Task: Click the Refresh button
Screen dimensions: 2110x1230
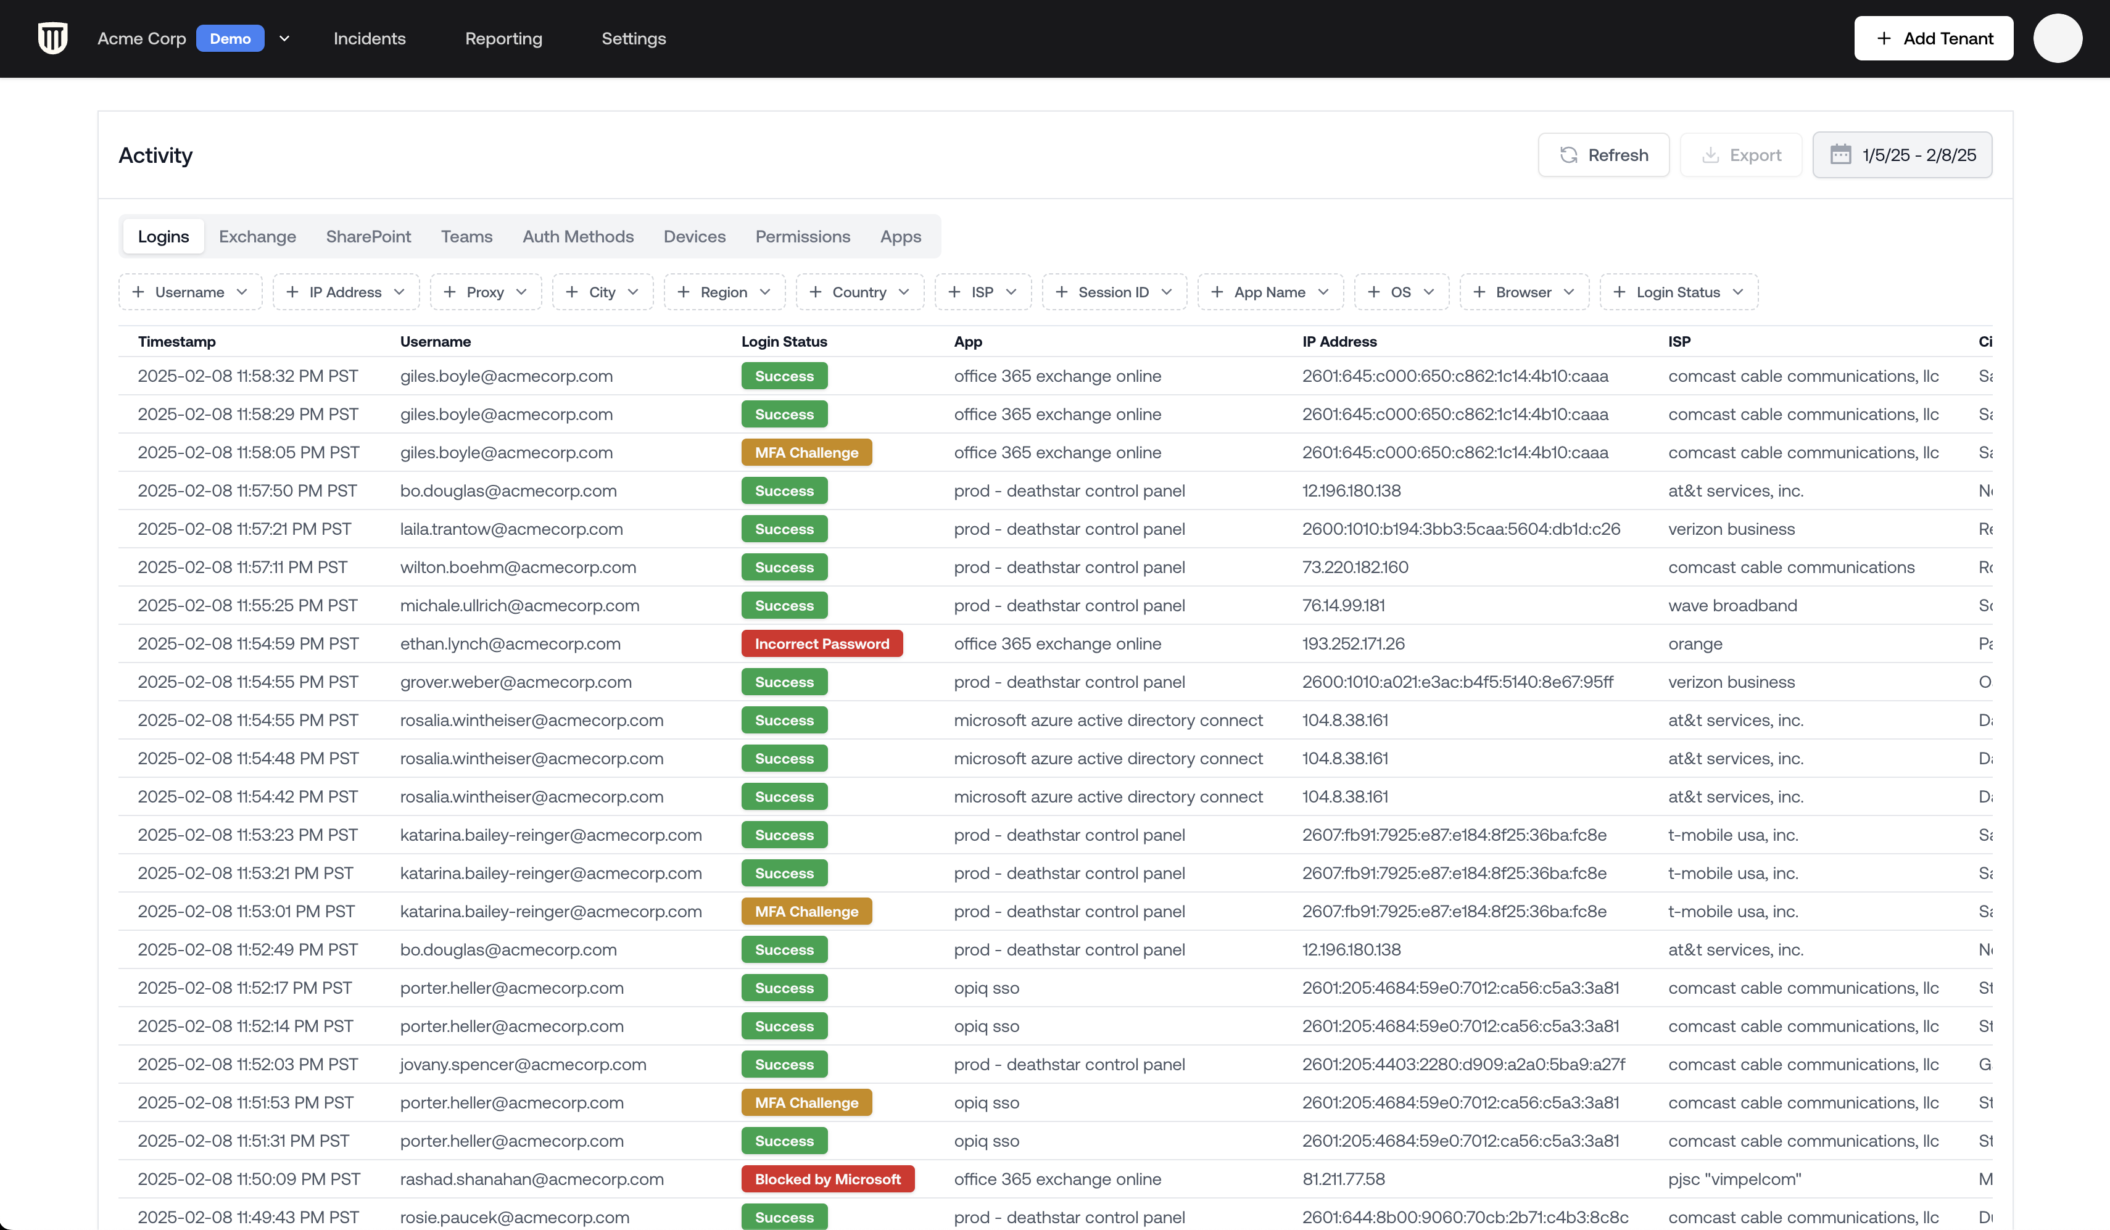Action: click(x=1603, y=155)
